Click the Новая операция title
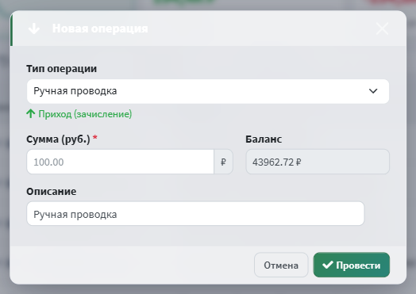This screenshot has height=294, width=416. coord(100,29)
